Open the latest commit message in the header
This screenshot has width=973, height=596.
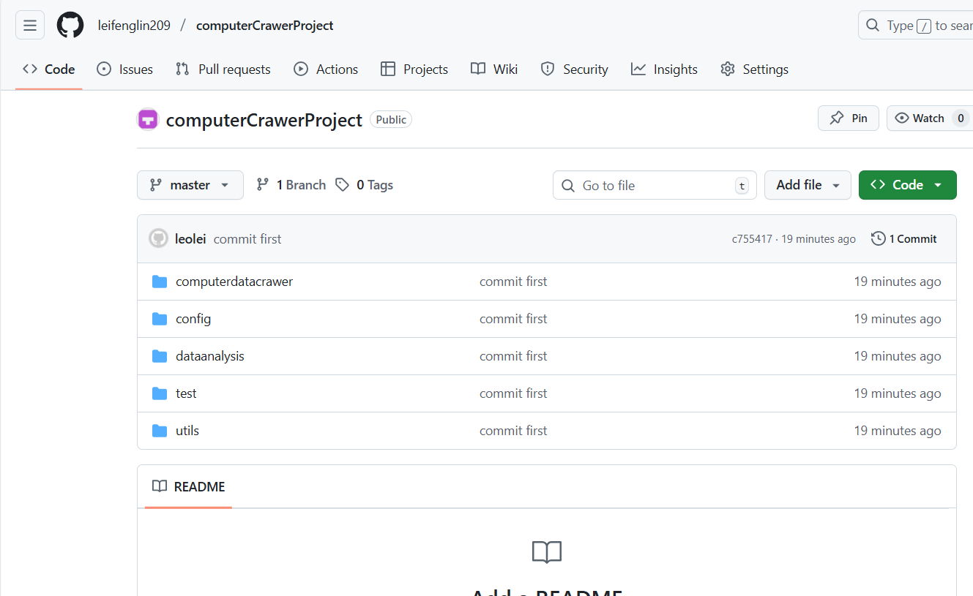[x=247, y=239]
